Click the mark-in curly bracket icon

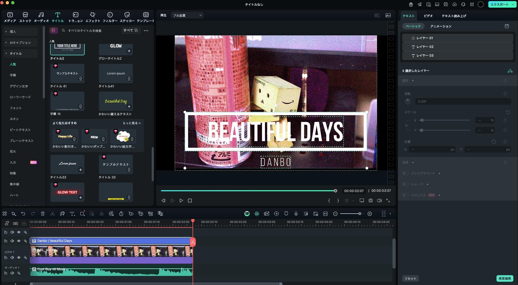(329, 201)
